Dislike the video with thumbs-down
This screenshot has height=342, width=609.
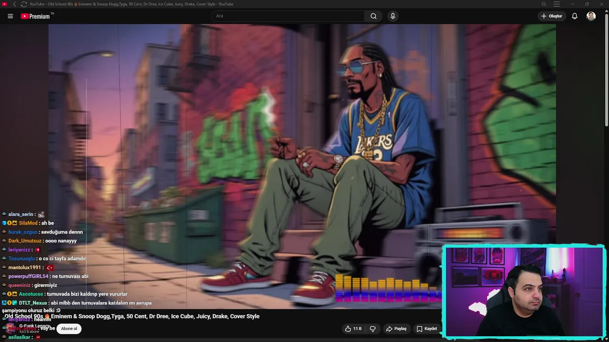(x=373, y=329)
